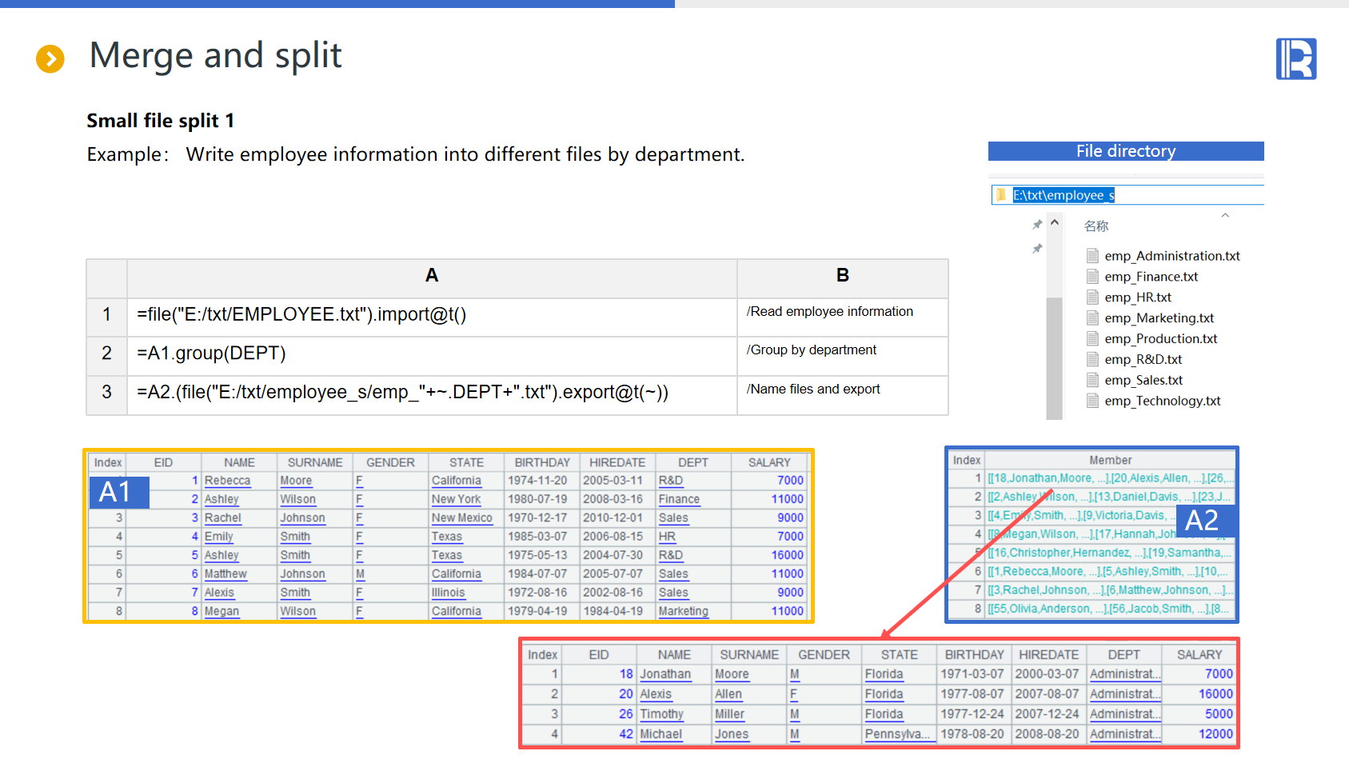Select emp_Sales.txt in the file list
This screenshot has width=1349, height=759.
coord(1143,381)
